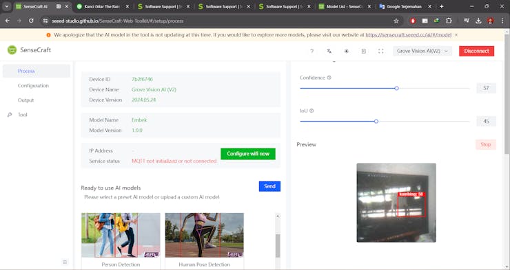Click the Confidence value field showing 57
The image size is (510, 270).
pos(486,88)
